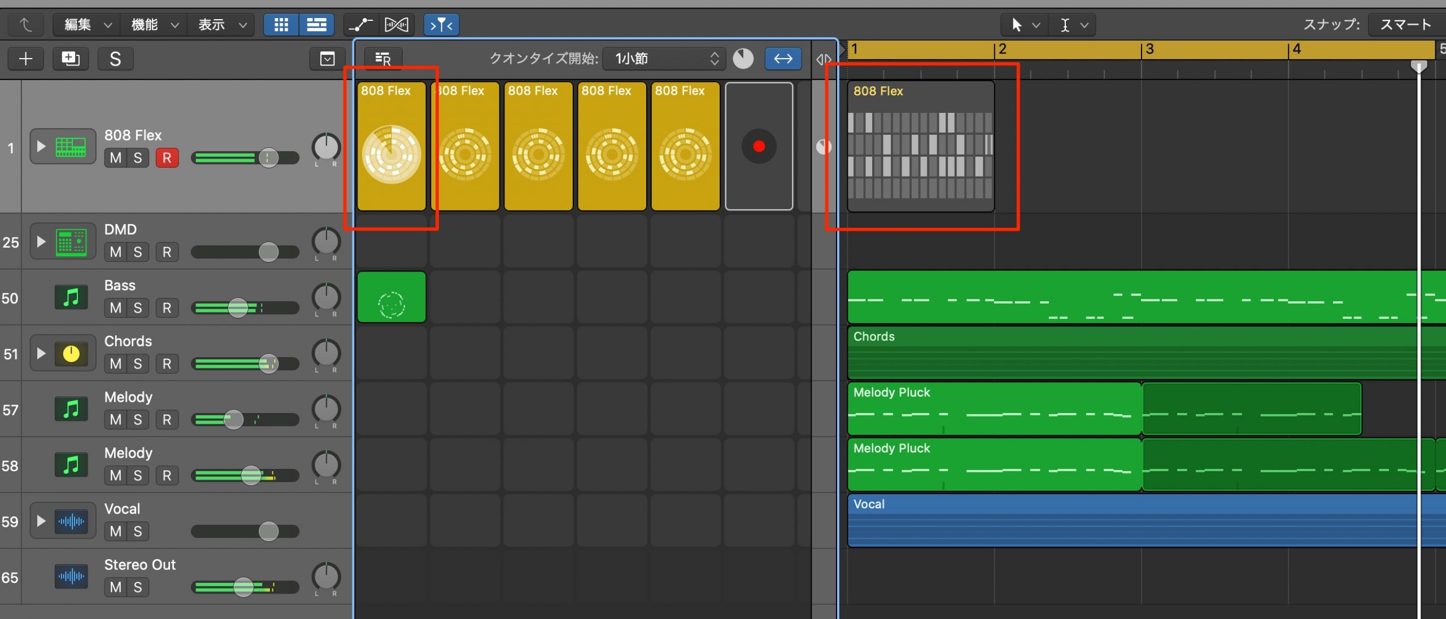
Task: Open the 表示 menu
Action: click(x=222, y=25)
